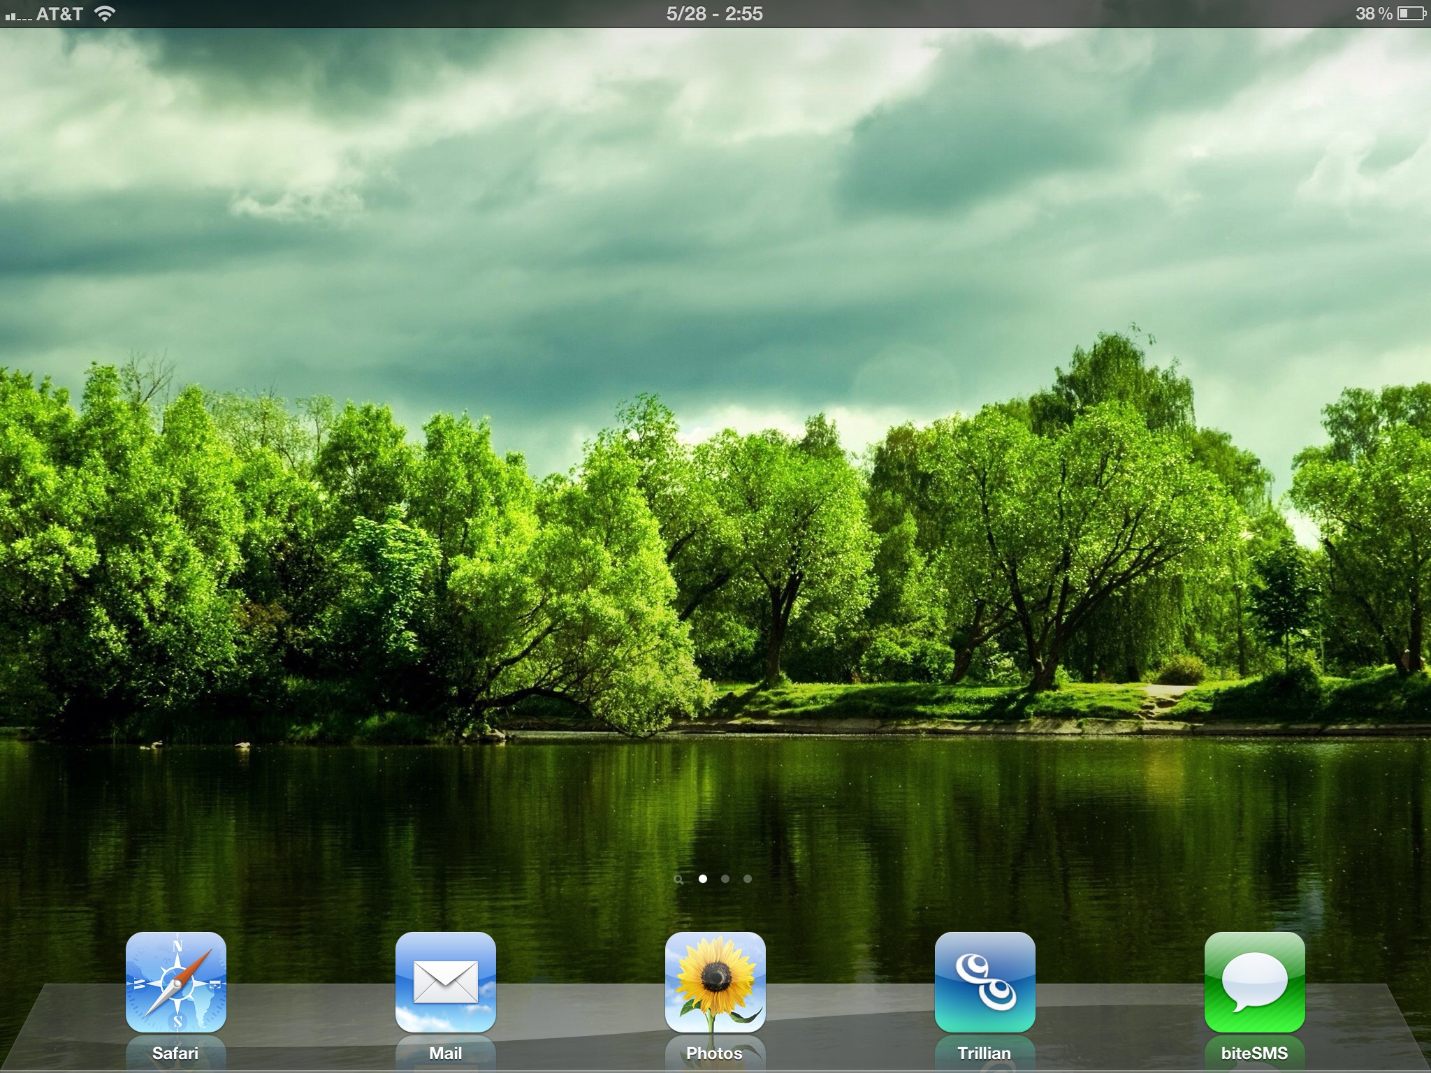Viewport: 1431px width, 1073px height.
Task: Select the first active page dot
Action: (x=703, y=879)
